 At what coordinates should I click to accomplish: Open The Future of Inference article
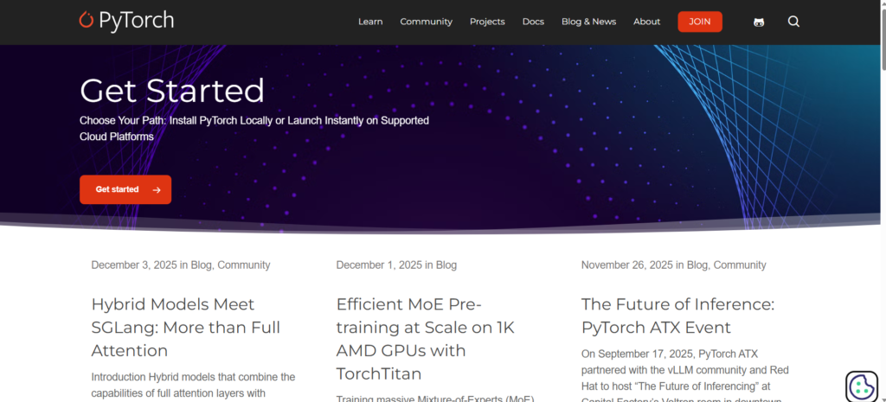(677, 316)
